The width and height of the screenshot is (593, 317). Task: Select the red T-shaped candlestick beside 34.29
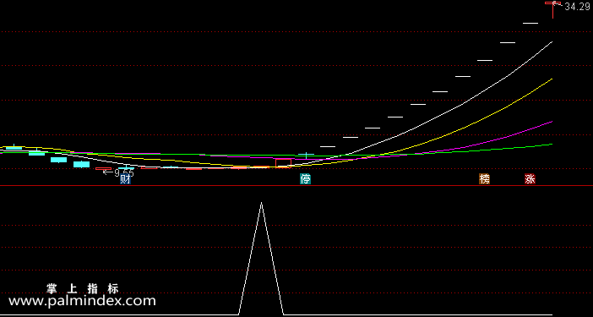(x=553, y=10)
